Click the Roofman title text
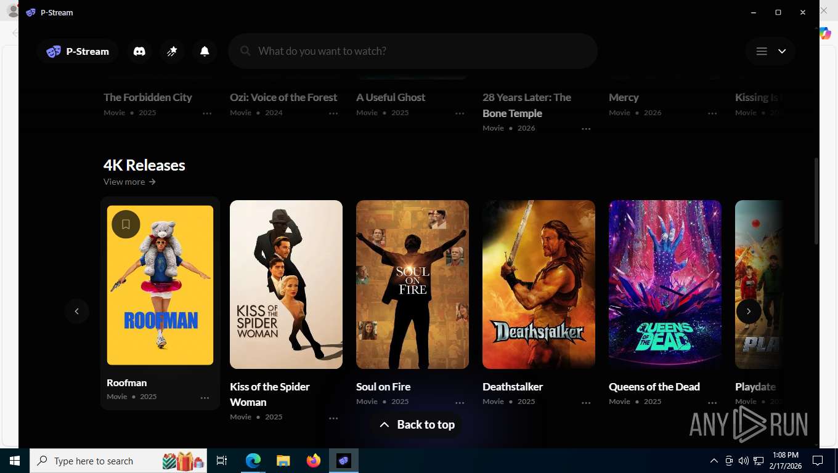The image size is (838, 473). pos(126,382)
